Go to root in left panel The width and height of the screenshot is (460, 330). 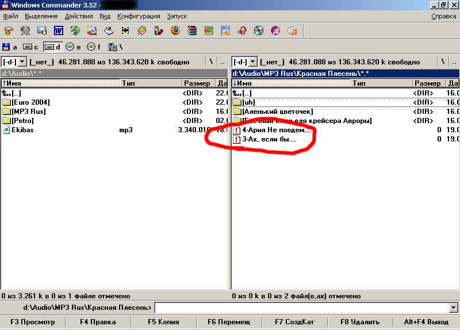pos(211,62)
